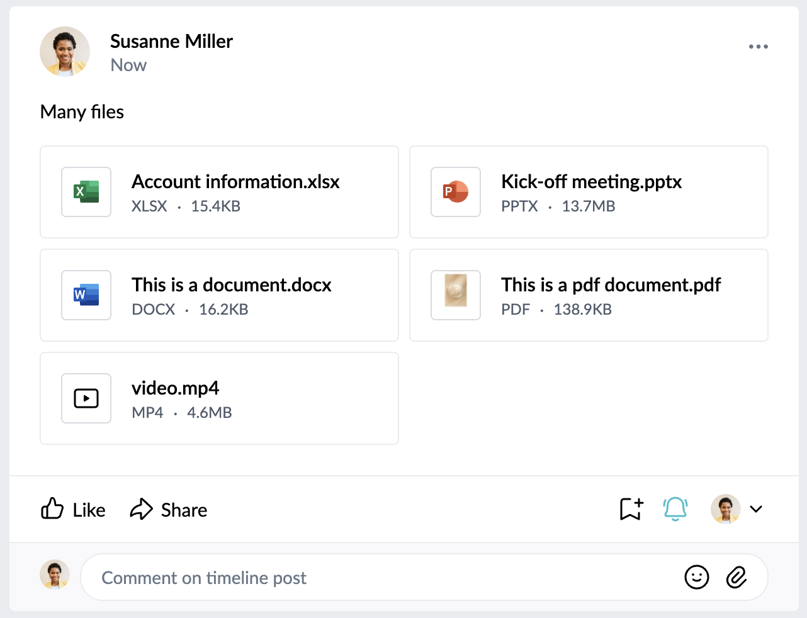
Task: Click the share arrow icon
Action: [142, 509]
